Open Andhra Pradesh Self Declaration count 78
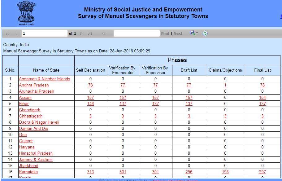Viewport: 282px width, 181px height. pyautogui.click(x=90, y=85)
